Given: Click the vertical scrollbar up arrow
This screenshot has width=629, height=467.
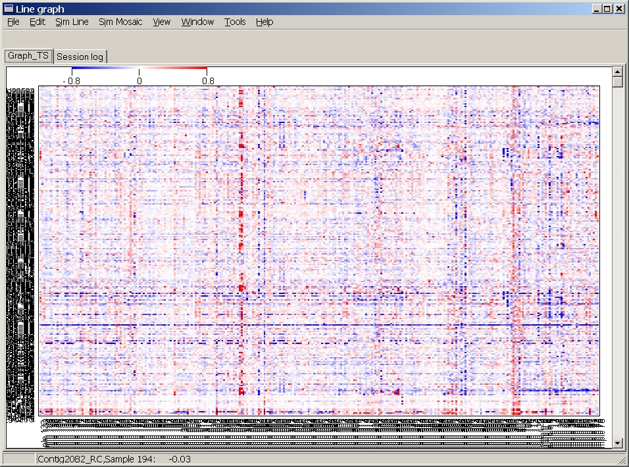Looking at the screenshot, I should [617, 71].
